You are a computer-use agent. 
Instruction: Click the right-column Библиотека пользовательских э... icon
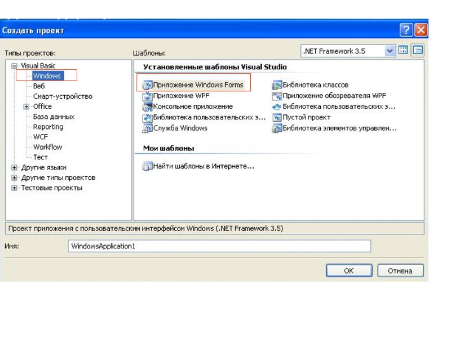[x=277, y=106]
